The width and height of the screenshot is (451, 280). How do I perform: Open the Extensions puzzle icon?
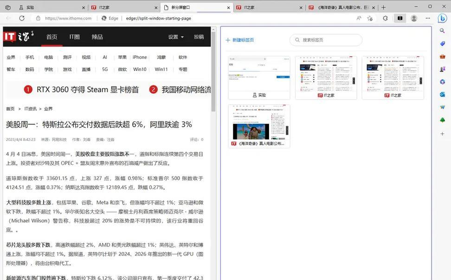385,18
